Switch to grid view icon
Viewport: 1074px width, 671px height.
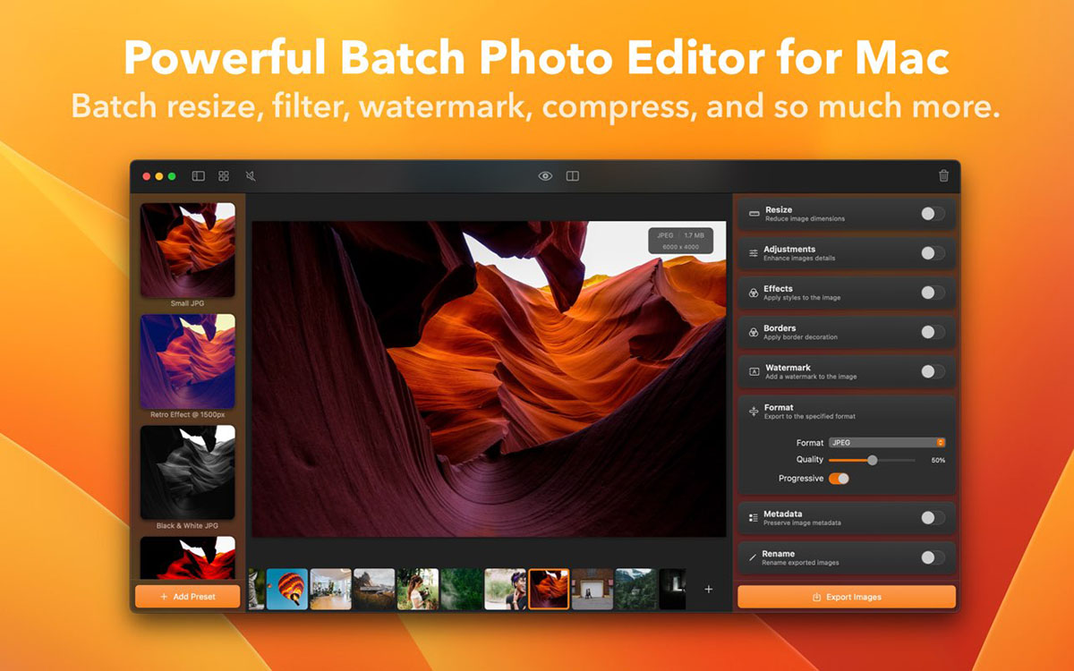tap(224, 176)
